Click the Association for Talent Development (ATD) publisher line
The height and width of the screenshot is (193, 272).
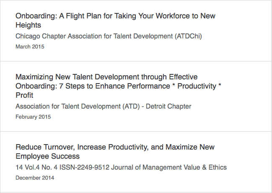104,107
